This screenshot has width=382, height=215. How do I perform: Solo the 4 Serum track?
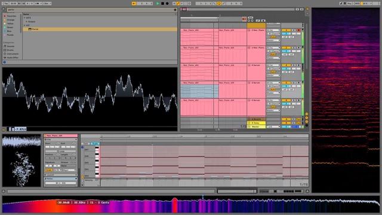click(294, 65)
